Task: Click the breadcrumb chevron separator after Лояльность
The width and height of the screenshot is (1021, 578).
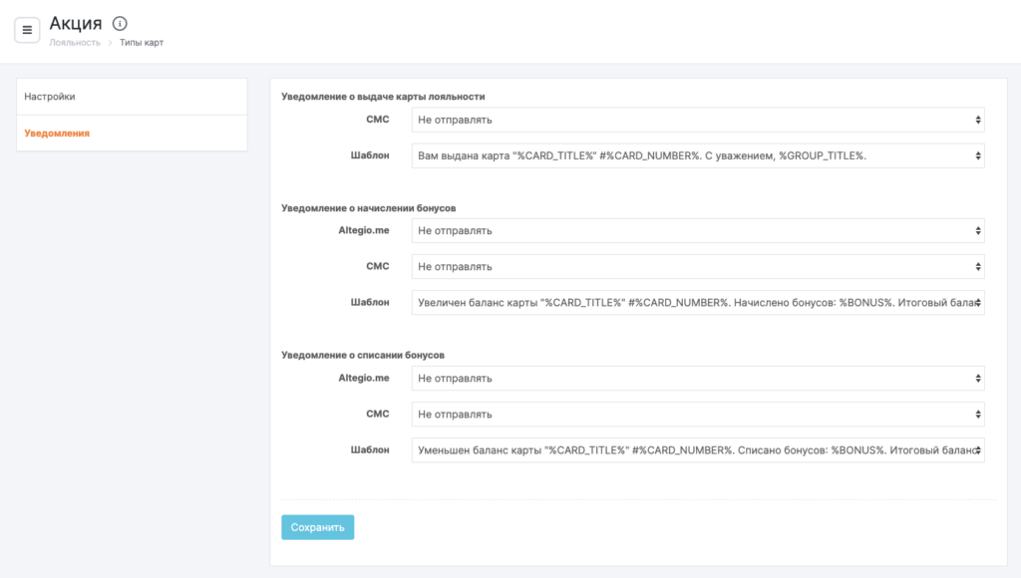Action: (x=111, y=43)
